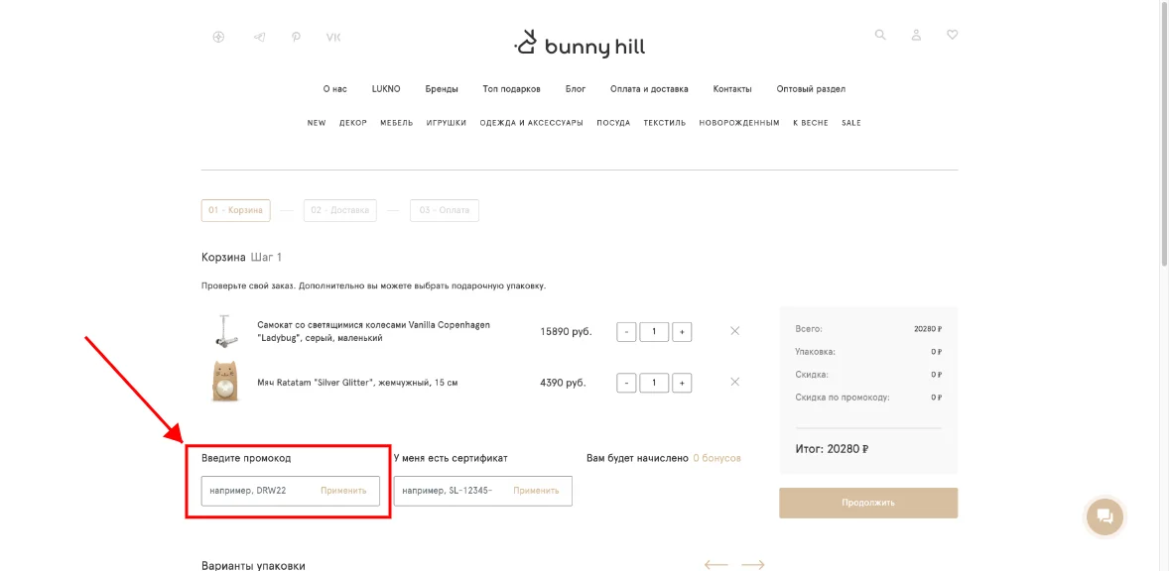Click the certificate input field
1169x571 pixels.
447,490
